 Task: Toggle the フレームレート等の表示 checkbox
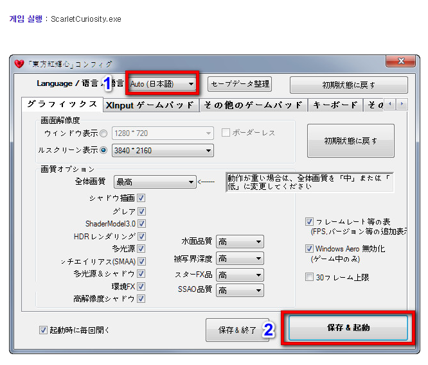309,221
